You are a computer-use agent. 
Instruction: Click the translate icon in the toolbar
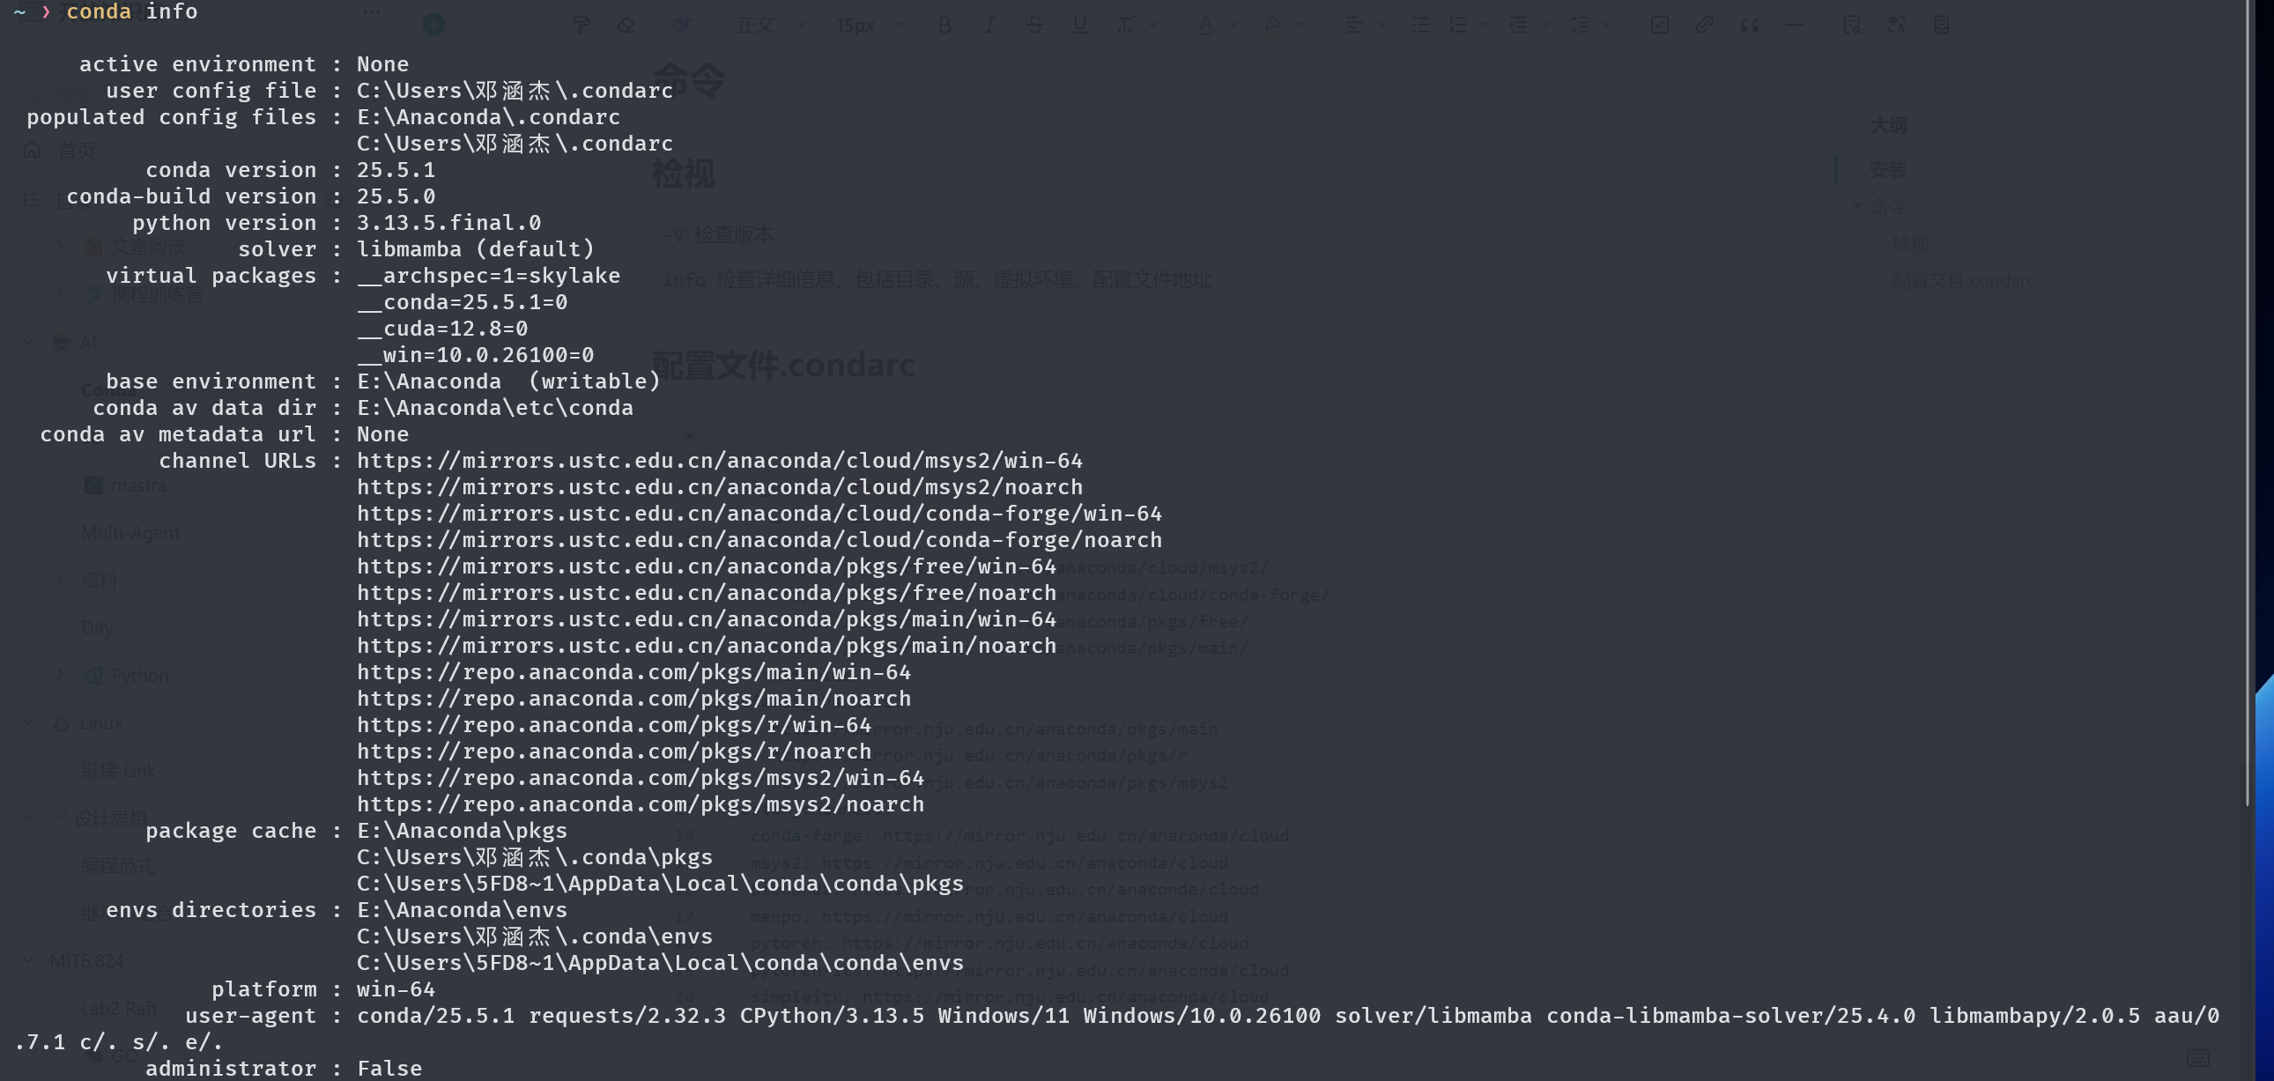tap(1896, 25)
